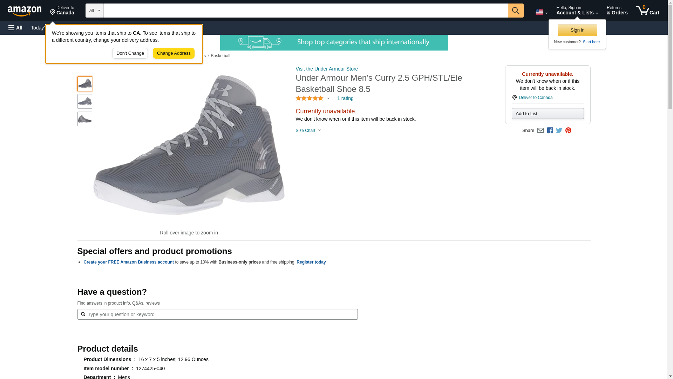Viewport: 673px width, 379px height.
Task: Click the Amazon logo
Action: click(x=25, y=11)
